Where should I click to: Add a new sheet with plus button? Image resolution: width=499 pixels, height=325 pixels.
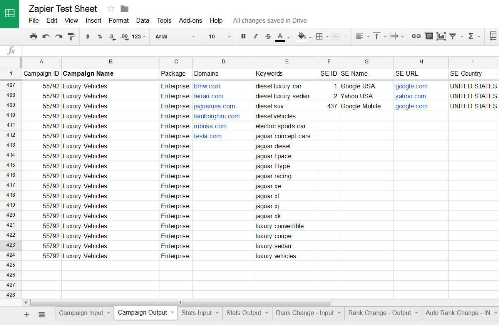[27, 315]
